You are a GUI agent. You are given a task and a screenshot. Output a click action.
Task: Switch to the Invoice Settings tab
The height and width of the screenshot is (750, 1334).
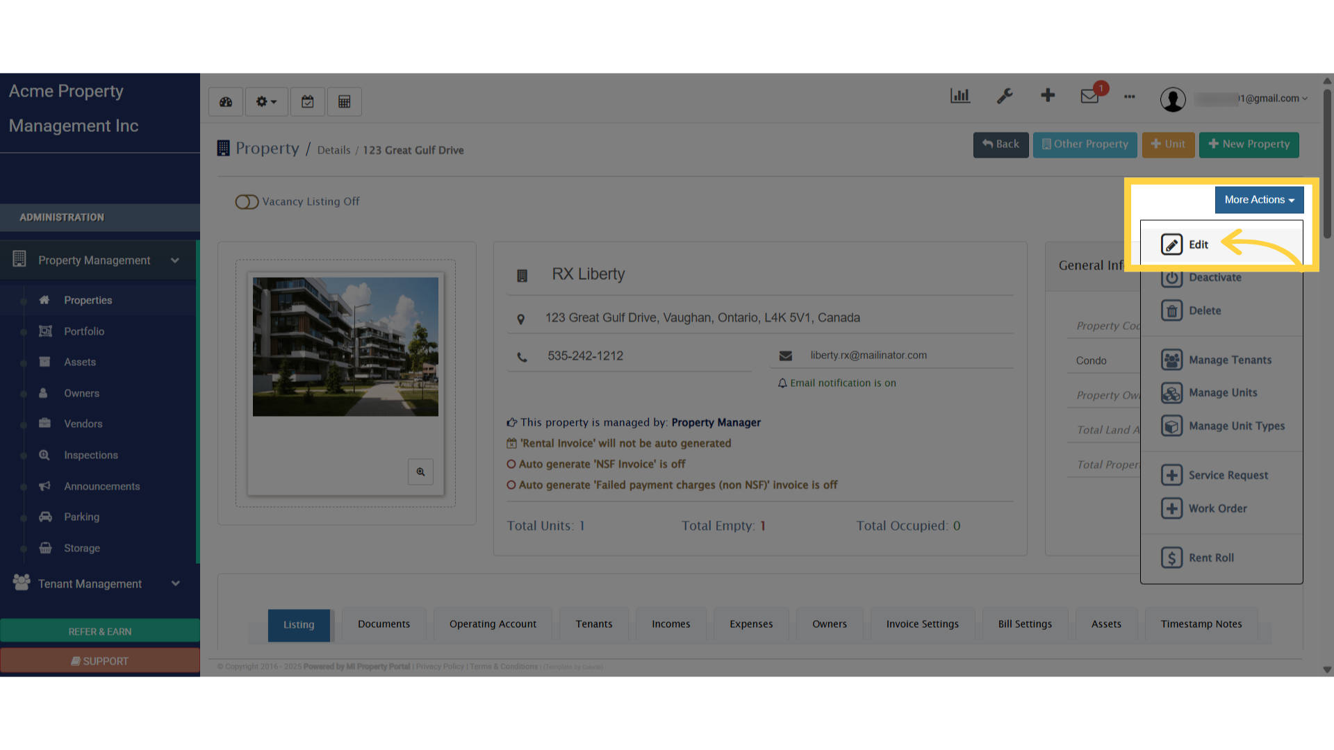[922, 624]
